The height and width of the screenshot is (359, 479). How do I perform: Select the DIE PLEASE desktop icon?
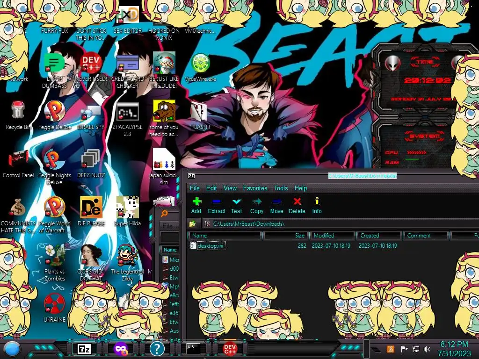coord(91,211)
